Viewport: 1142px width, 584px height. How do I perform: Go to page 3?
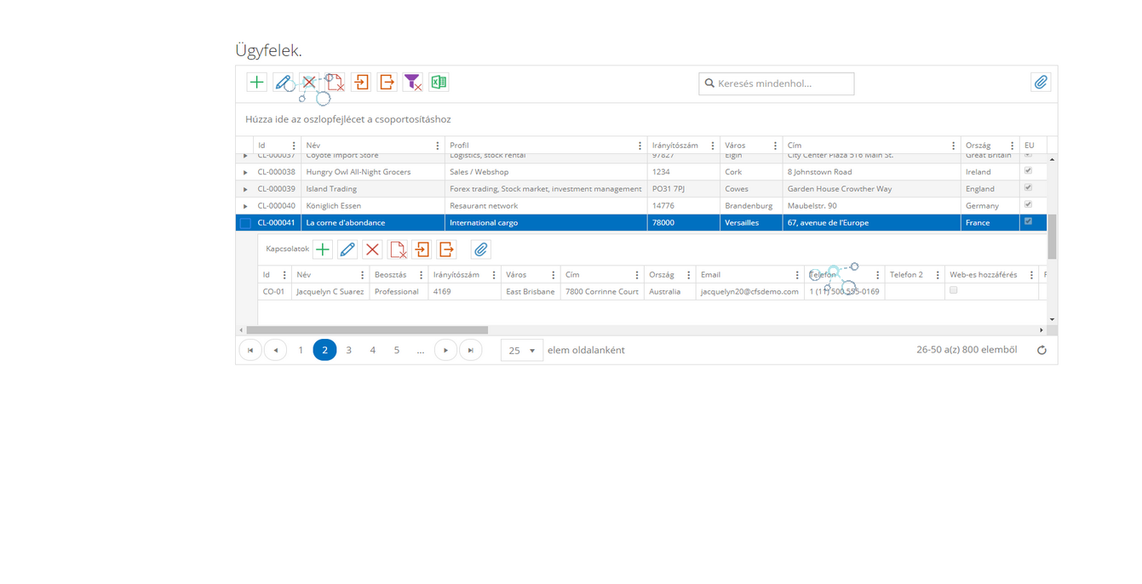click(348, 350)
